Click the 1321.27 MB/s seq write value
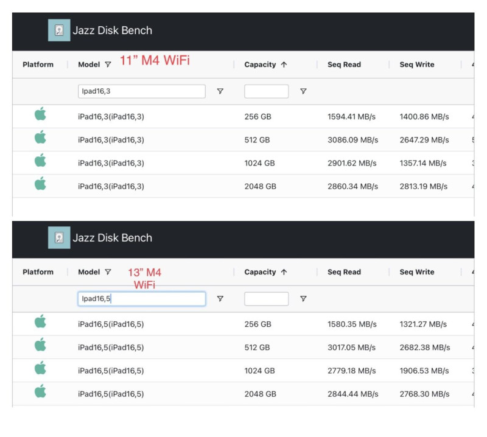The width and height of the screenshot is (487, 437). tap(423, 324)
